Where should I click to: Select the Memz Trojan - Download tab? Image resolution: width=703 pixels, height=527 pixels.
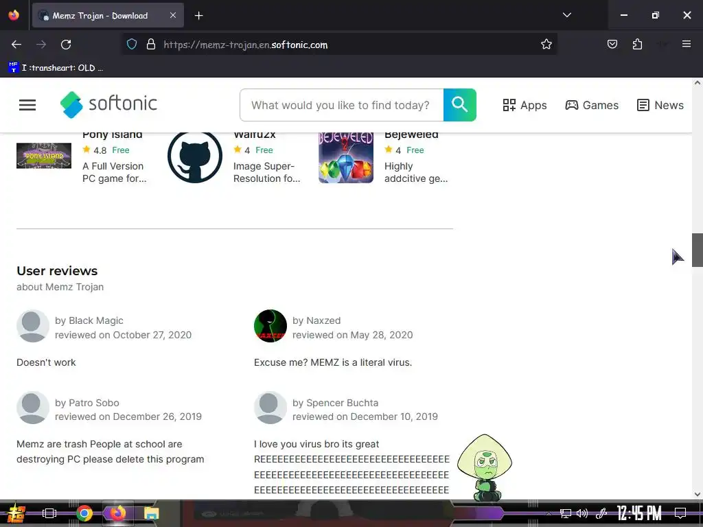(x=108, y=16)
